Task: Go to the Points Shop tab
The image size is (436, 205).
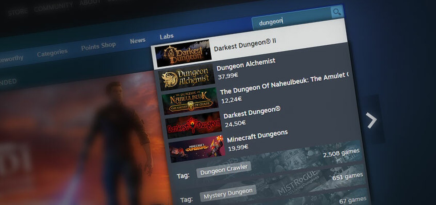Action: 98,46
